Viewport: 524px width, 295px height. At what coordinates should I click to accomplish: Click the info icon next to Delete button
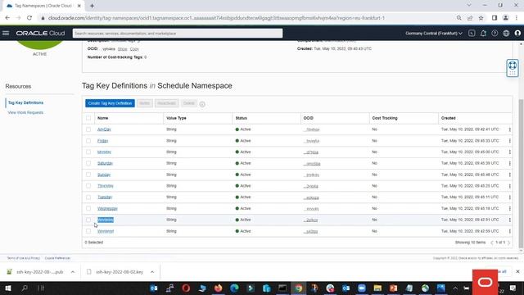(x=202, y=104)
